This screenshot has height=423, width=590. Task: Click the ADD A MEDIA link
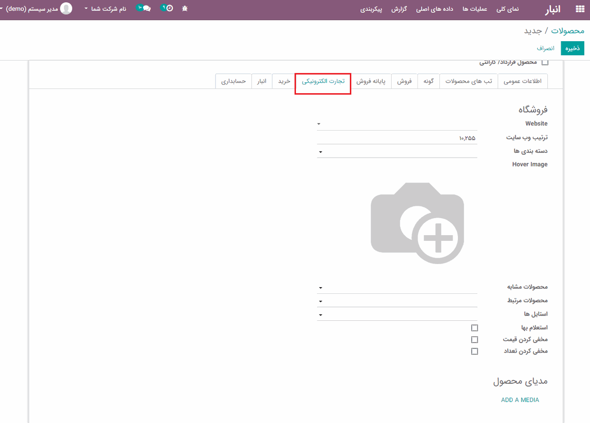(520, 400)
